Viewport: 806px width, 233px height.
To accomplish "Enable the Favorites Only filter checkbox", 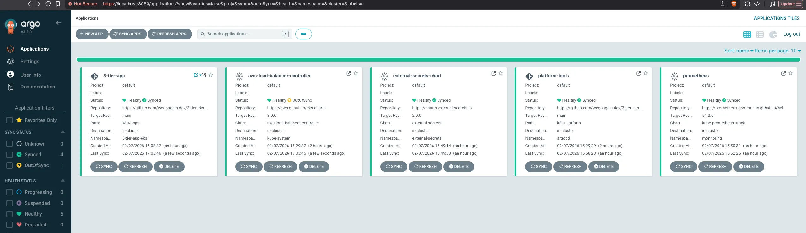I will tap(9, 120).
